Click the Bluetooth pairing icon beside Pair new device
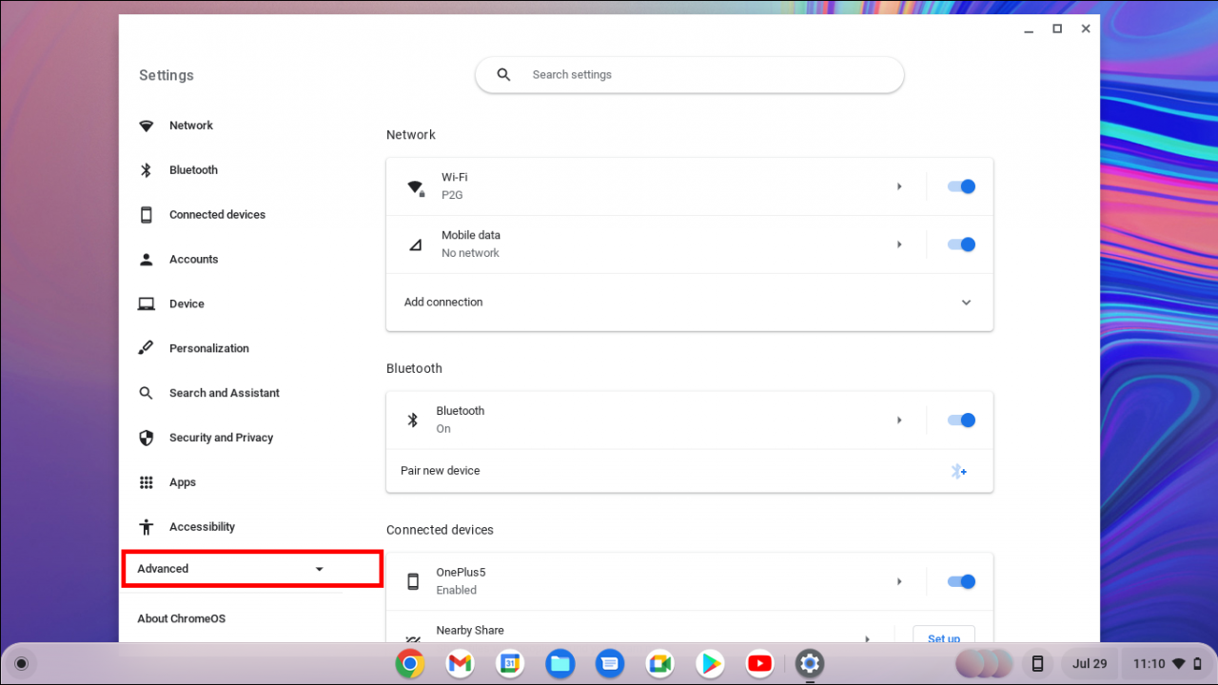1218x685 pixels. (x=958, y=470)
